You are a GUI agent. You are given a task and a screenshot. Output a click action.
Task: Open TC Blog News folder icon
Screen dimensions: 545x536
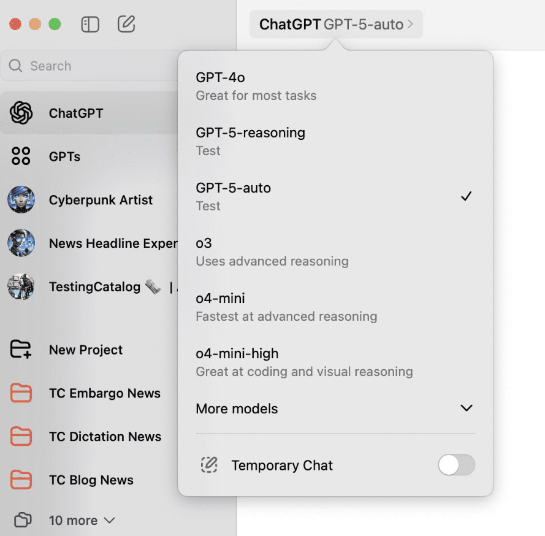[x=21, y=480]
